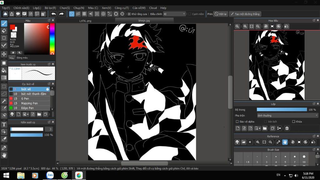Select the Move tool
This screenshot has height=180, width=320.
(4, 54)
